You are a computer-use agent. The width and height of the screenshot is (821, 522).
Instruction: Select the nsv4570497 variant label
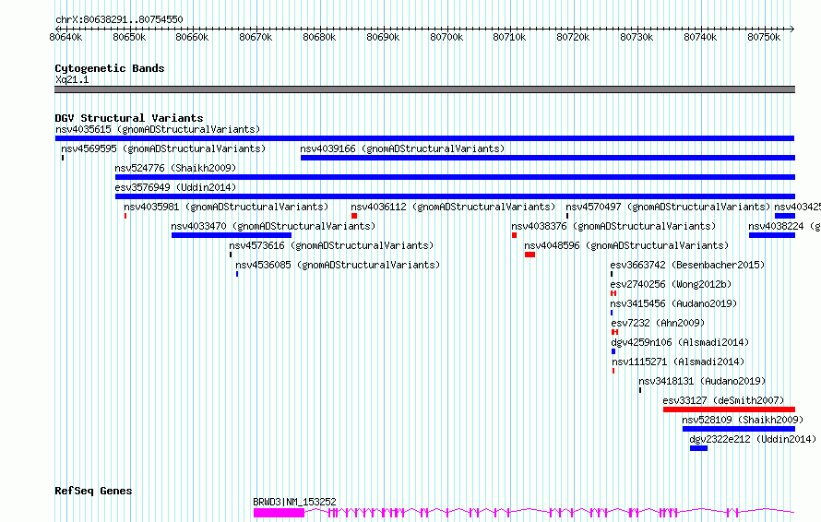click(668, 207)
